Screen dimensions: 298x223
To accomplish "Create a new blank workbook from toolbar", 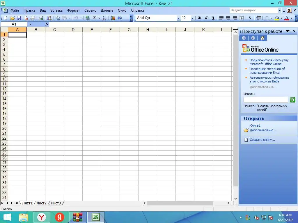I will tap(6, 18).
